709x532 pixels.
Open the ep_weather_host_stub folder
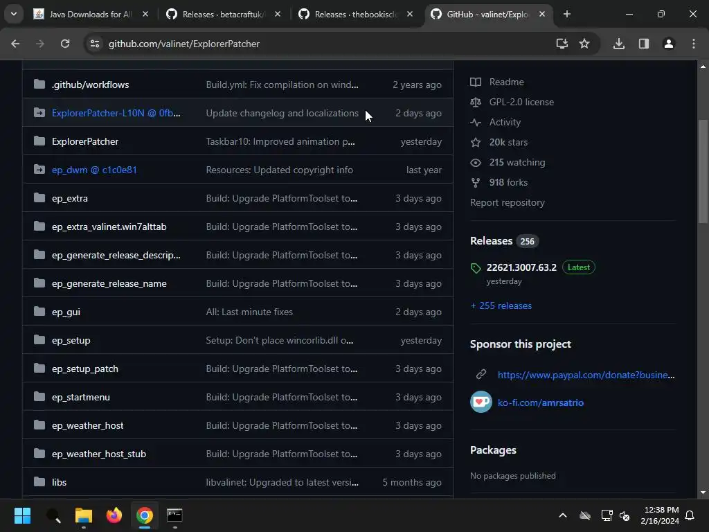point(98,454)
